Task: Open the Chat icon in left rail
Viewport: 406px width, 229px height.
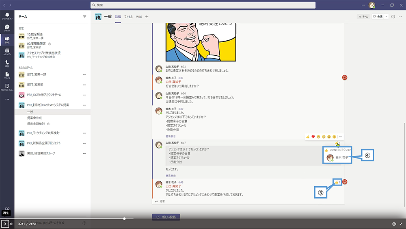Action: 7,28
